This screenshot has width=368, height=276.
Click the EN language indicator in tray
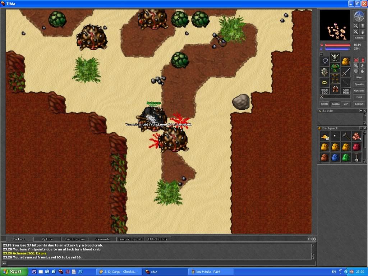[x=333, y=272]
